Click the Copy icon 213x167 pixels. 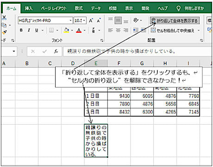tap(4, 25)
